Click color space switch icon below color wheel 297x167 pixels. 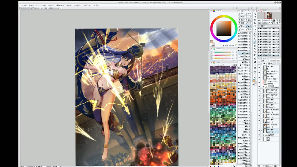point(236,45)
